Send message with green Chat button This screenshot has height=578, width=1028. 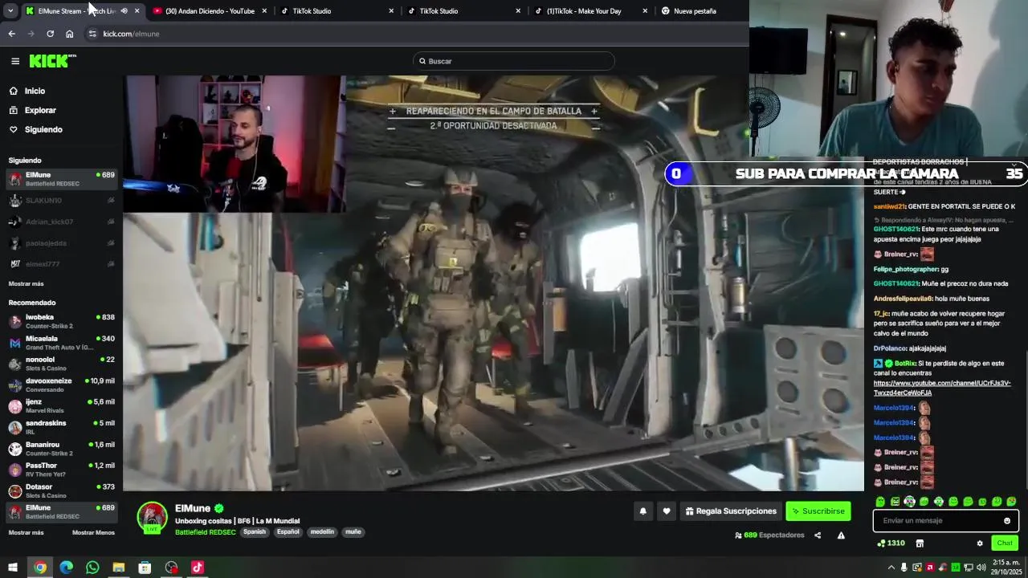point(1005,543)
